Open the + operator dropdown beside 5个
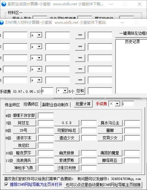Viewport: 147px width, 190px height. click(x=65, y=91)
